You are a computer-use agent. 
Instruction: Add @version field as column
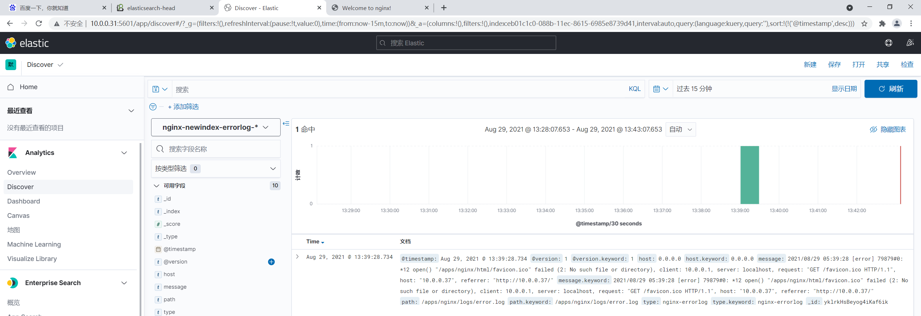click(x=271, y=262)
